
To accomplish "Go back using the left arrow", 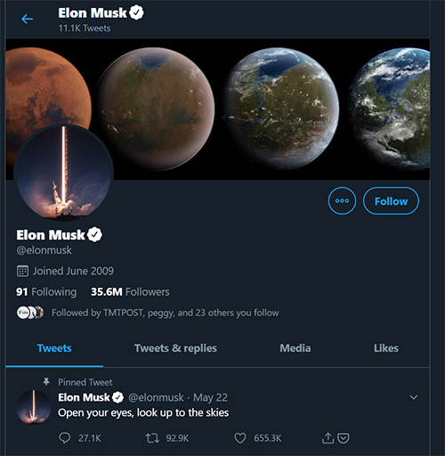I will (x=27, y=20).
